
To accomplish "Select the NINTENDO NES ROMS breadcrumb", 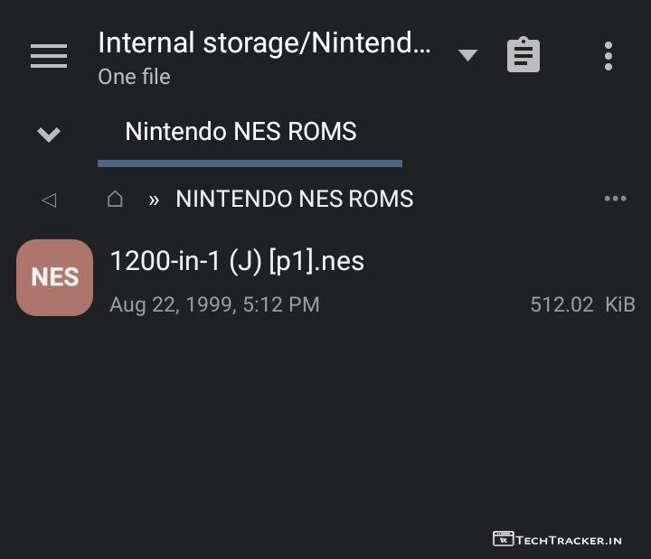I will tap(294, 200).
